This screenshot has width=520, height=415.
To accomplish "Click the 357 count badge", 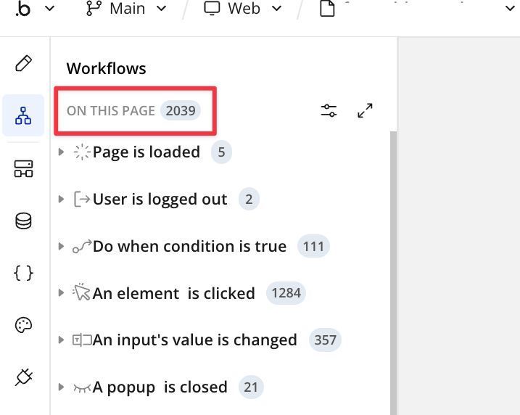I will click(325, 340).
